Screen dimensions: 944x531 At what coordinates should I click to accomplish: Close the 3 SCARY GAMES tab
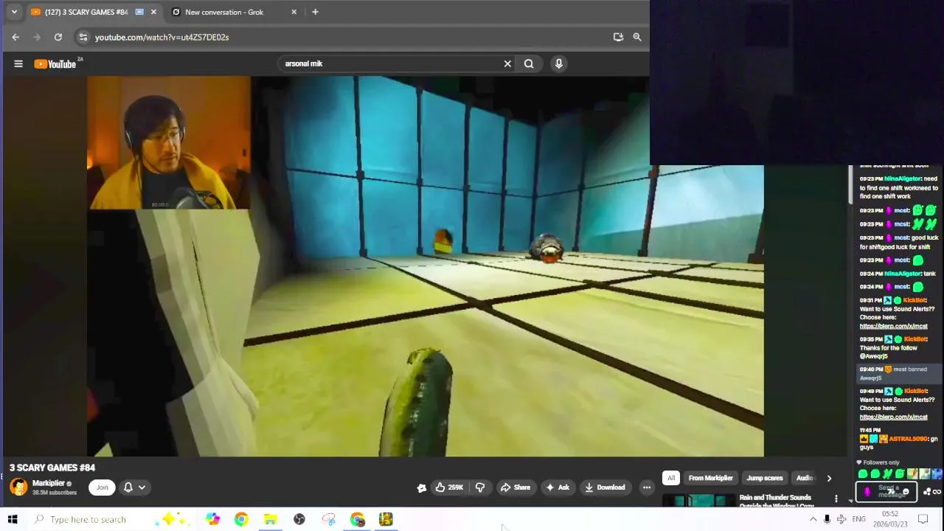click(153, 12)
